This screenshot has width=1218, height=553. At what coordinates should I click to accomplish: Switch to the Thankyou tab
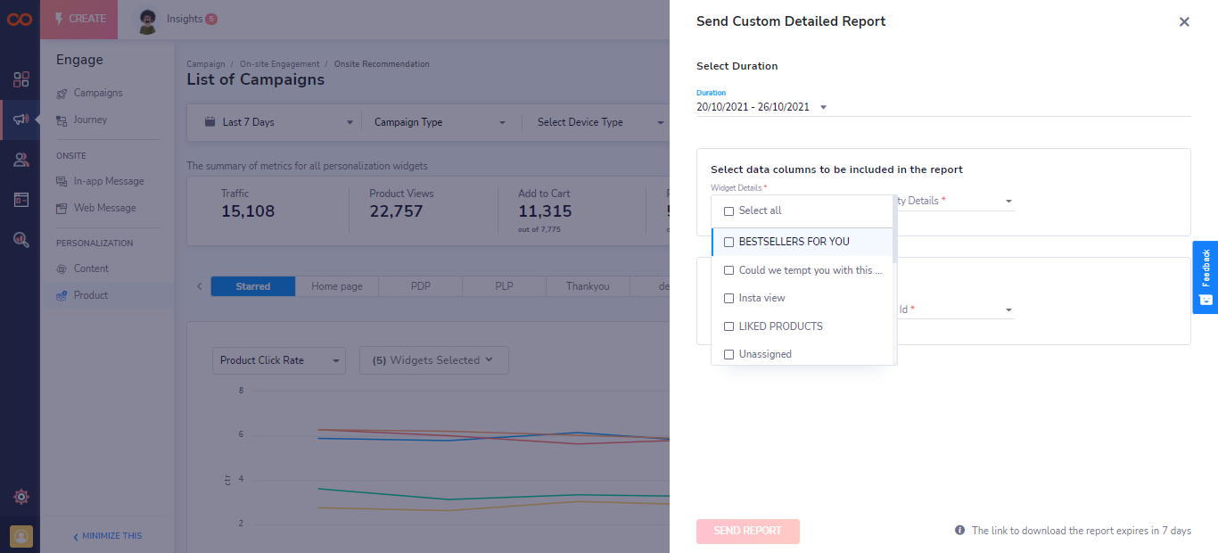tap(588, 286)
